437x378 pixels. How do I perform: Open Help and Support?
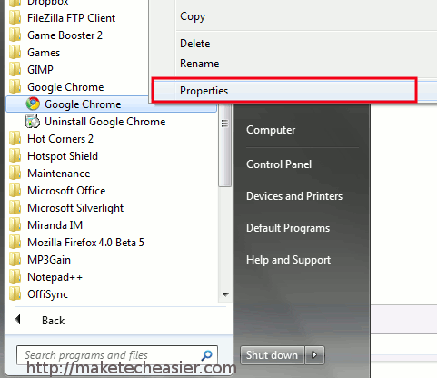pyautogui.click(x=288, y=260)
